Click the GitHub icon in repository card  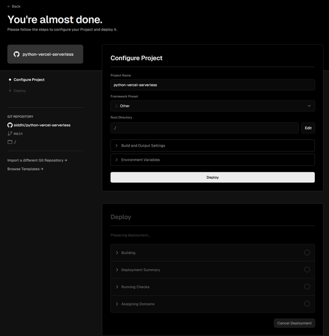(x=16, y=54)
